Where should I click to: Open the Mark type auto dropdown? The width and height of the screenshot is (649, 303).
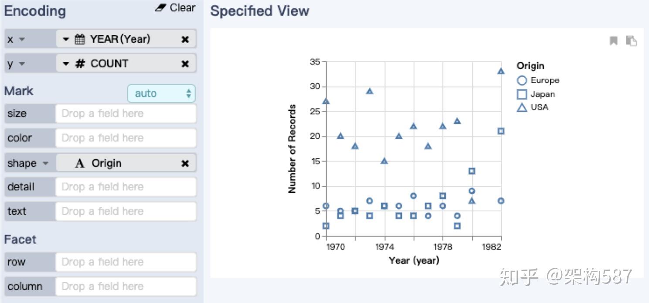[x=161, y=93]
